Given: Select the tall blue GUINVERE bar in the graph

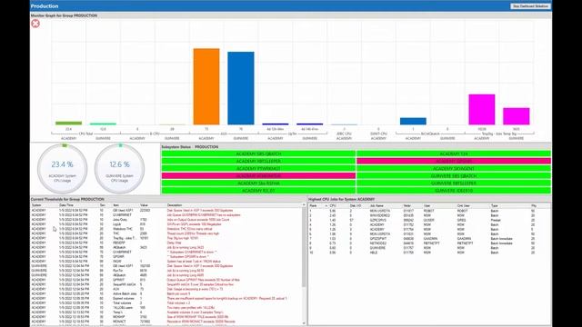Looking at the screenshot, I should [x=241, y=88].
